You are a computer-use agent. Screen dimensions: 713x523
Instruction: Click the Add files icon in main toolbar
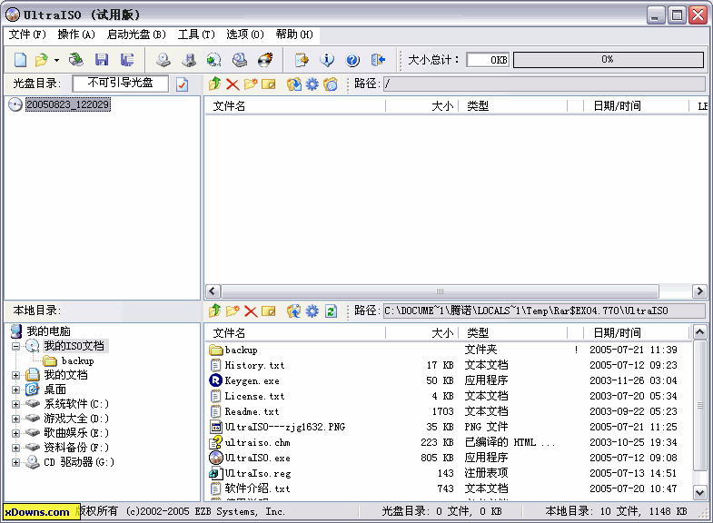[302, 60]
